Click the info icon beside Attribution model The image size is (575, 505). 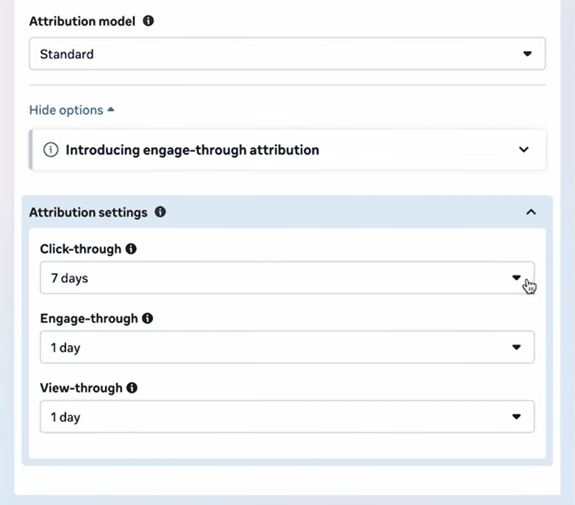[149, 21]
